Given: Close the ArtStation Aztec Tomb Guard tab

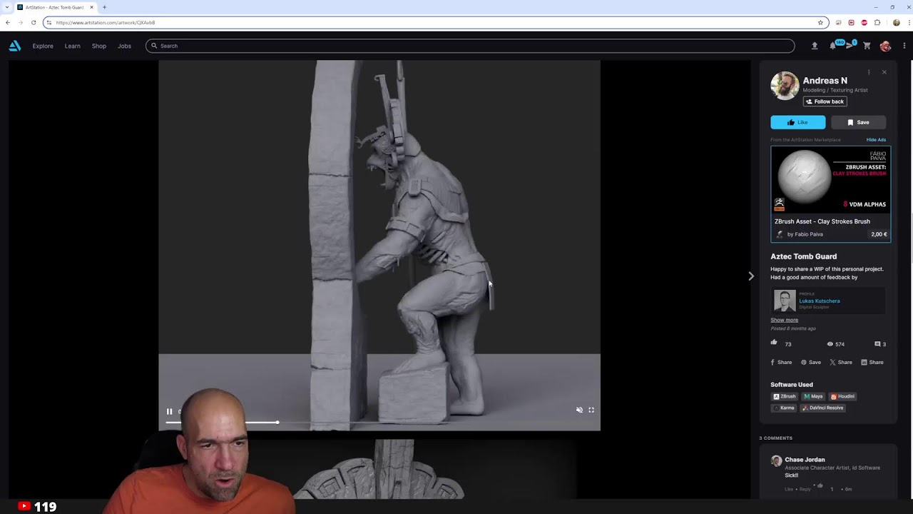Looking at the screenshot, I should 91,7.
